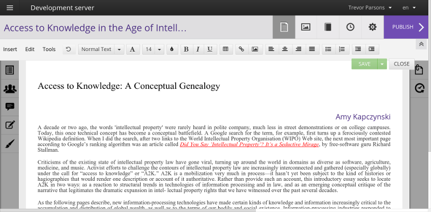This screenshot has height=212, width=431.
Task: Open the Edit menu
Action: [x=30, y=50]
